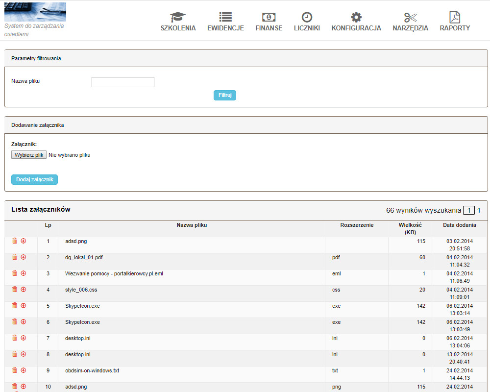Click the Filtruj button

[225, 95]
